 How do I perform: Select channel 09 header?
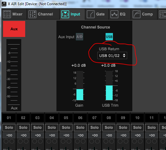click(123, 118)
